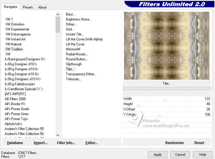Choose the Round Button... filter
The width and height of the screenshot is (215, 159).
coord(77,59)
